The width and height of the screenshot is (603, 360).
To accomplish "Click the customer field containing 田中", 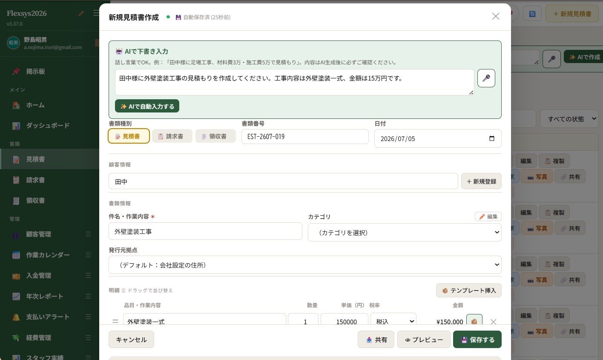I will [283, 181].
